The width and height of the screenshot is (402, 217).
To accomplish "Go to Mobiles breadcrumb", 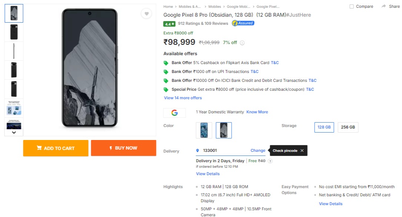I will [x=215, y=7].
